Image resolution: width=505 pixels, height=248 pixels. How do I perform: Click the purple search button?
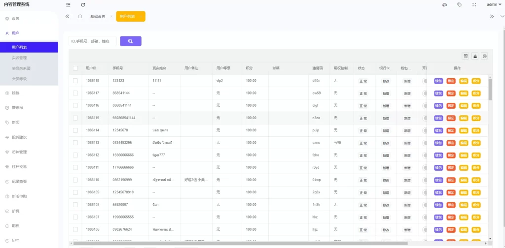[131, 41]
